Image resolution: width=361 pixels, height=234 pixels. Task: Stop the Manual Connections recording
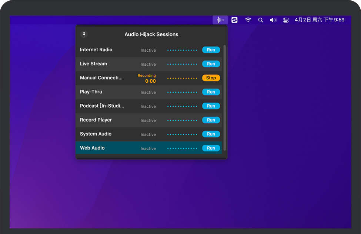(211, 78)
